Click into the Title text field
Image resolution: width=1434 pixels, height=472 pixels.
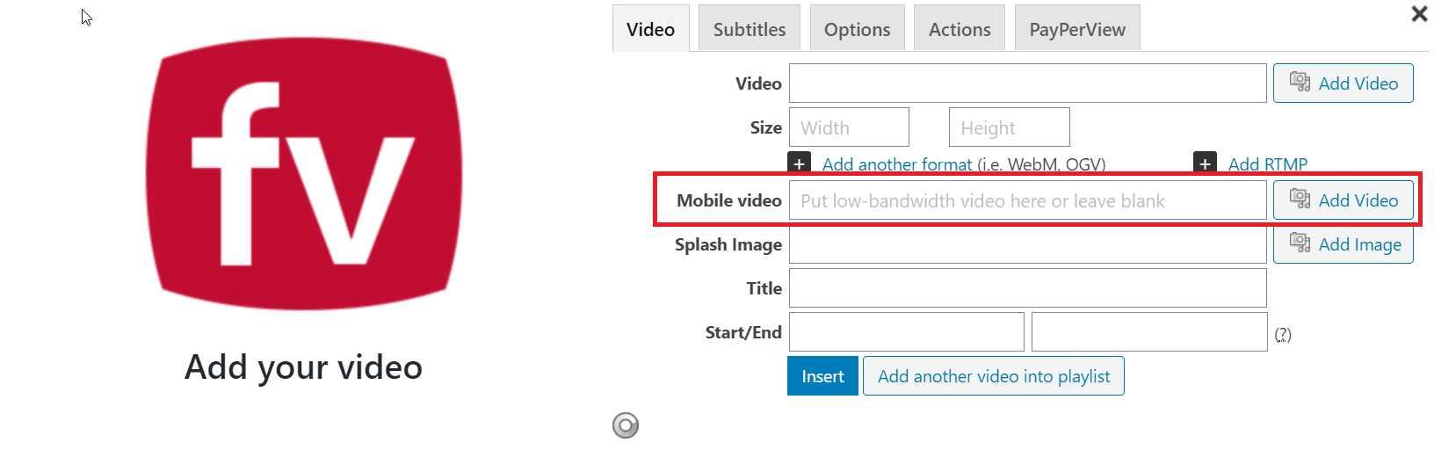click(x=1027, y=288)
